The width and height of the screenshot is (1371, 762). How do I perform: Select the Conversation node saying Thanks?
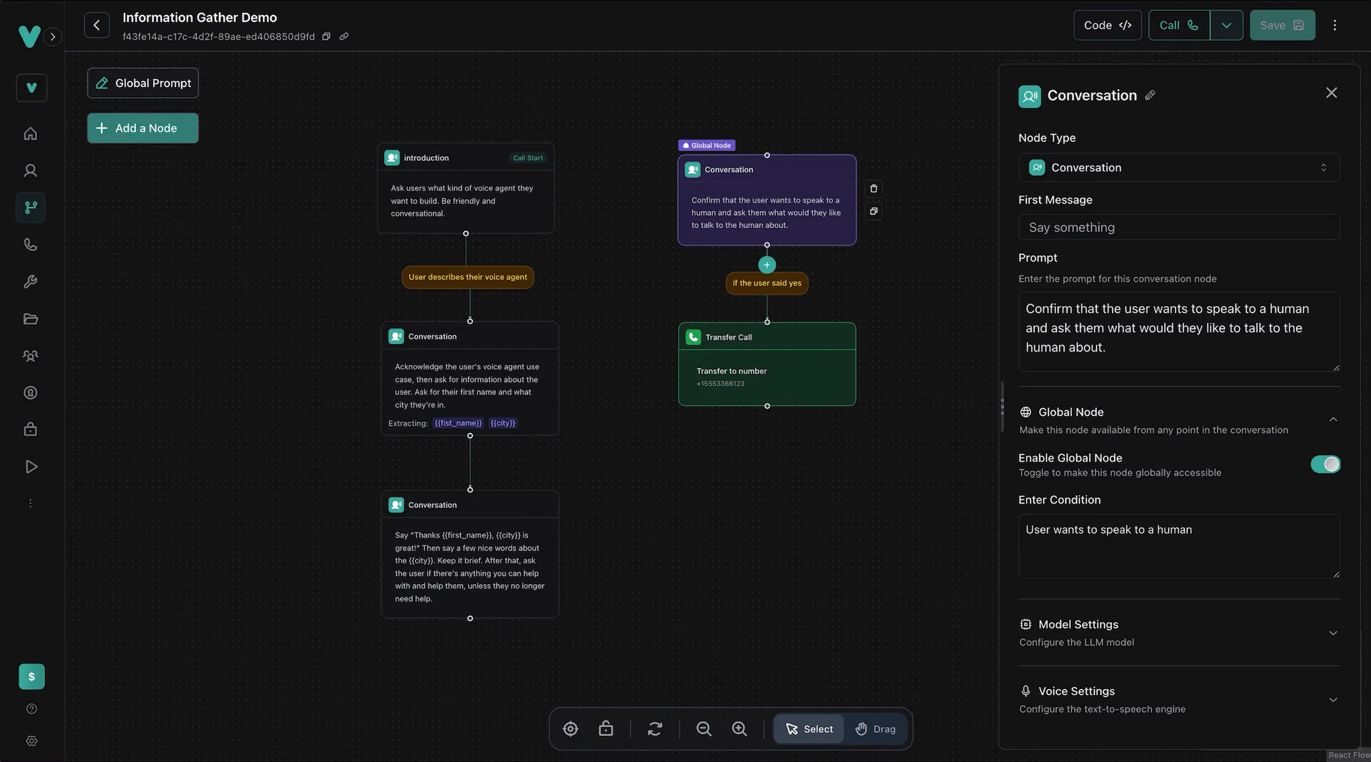(x=469, y=554)
